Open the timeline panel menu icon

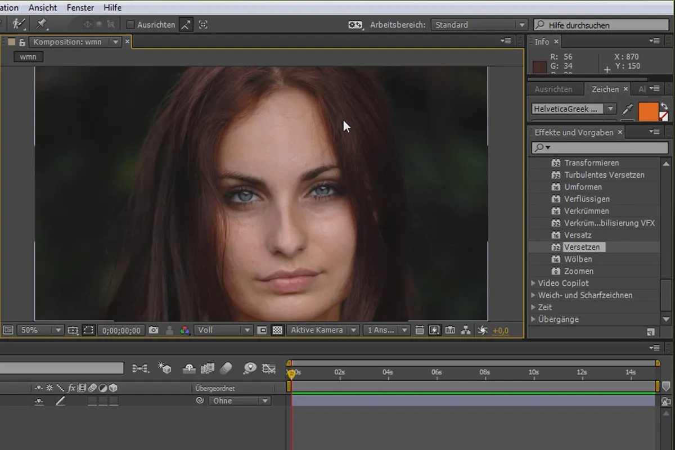(x=655, y=348)
